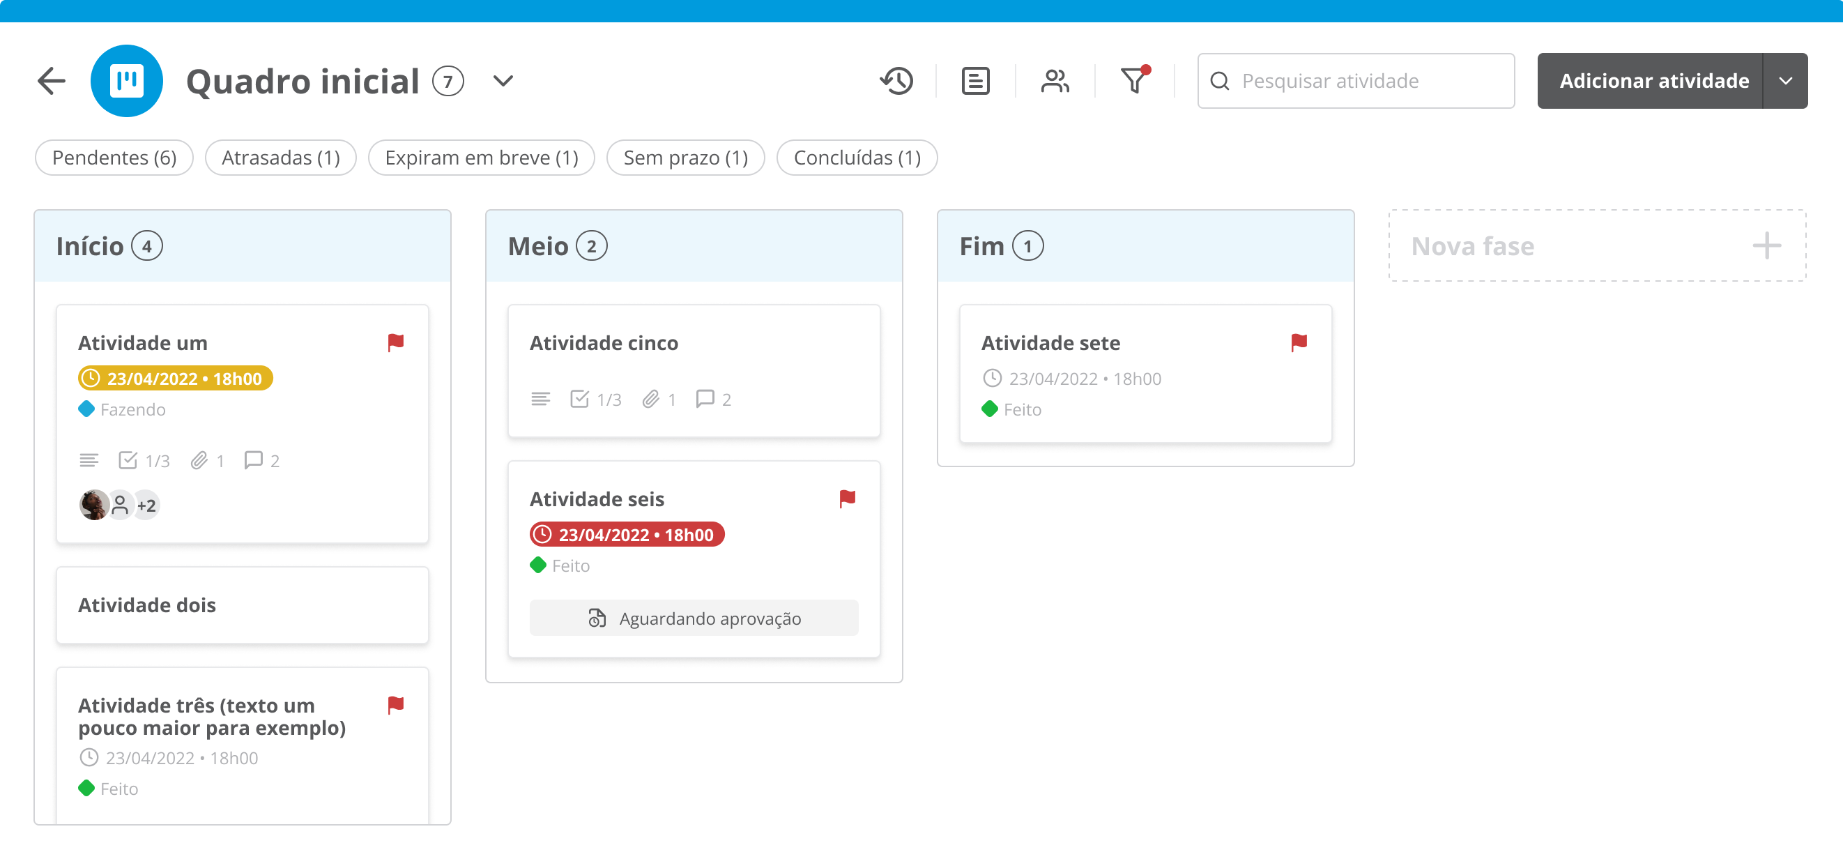This screenshot has height=859, width=1843.
Task: Click the Fazendo status on Atividade um
Action: [x=123, y=409]
